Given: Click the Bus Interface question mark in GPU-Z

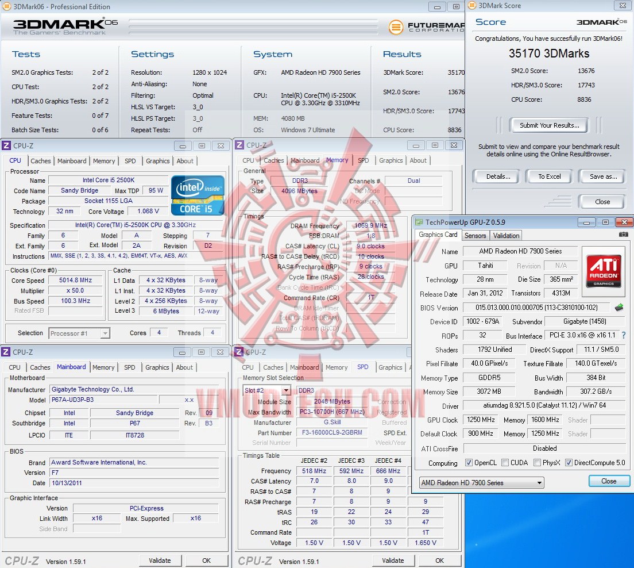Looking at the screenshot, I should click(x=624, y=335).
